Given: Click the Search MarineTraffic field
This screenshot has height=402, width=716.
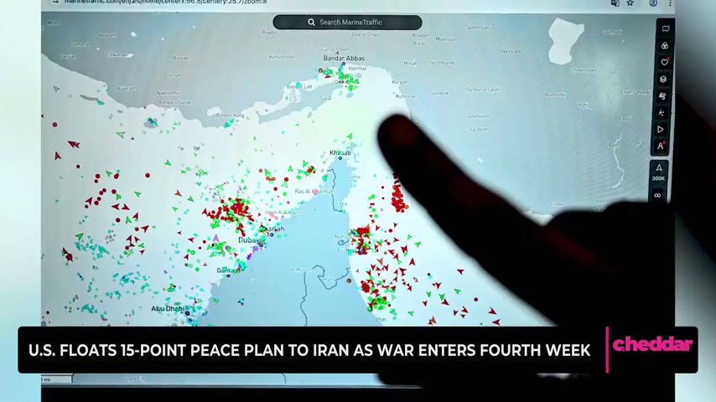Looking at the screenshot, I should click(x=347, y=23).
